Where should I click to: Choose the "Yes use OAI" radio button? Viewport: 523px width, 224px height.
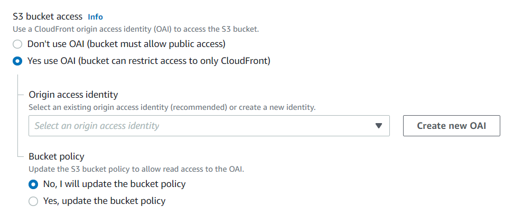pyautogui.click(x=17, y=61)
